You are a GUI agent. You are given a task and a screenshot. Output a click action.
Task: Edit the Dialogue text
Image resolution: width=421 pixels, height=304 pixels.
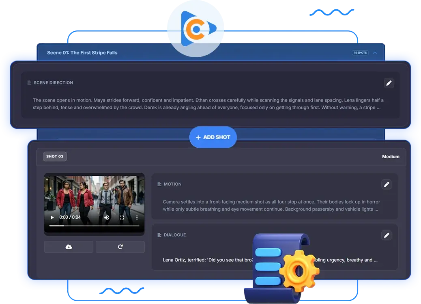tap(387, 235)
